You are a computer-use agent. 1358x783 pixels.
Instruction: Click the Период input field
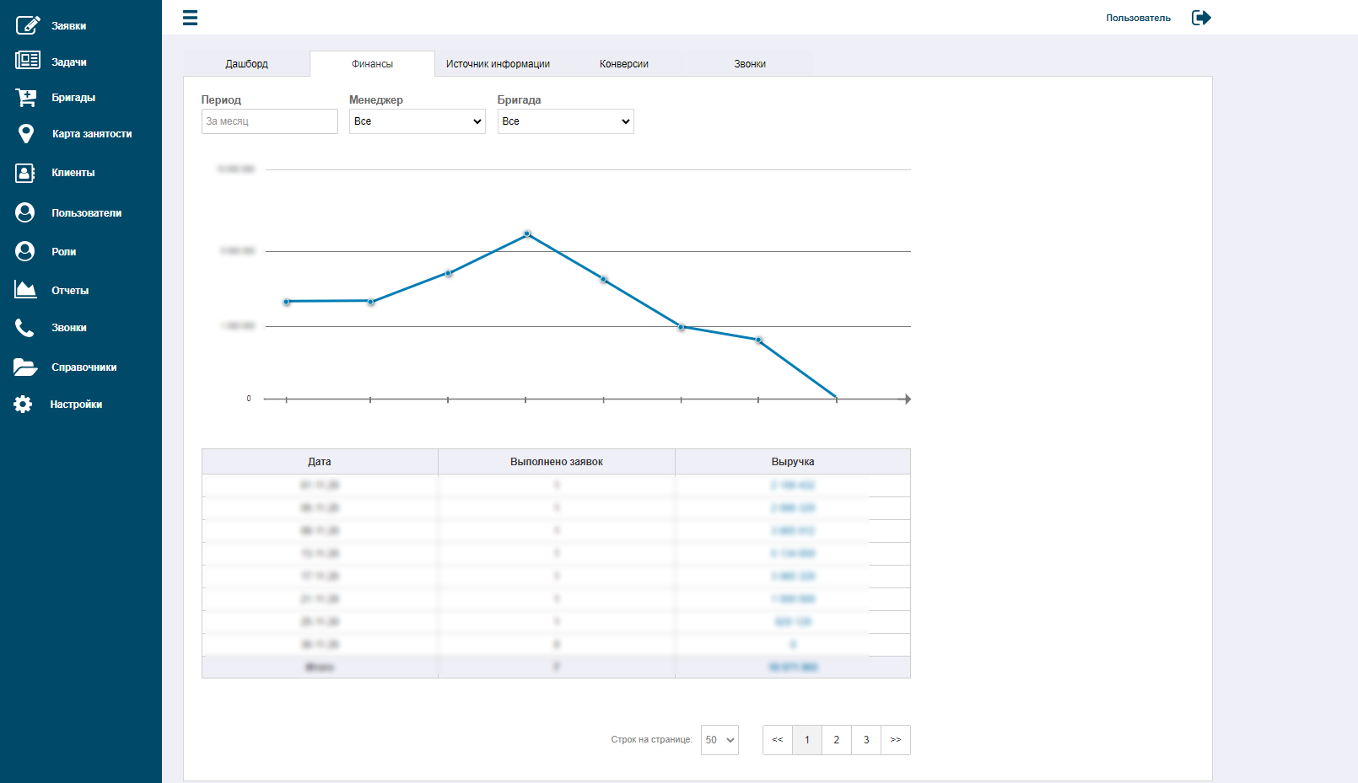click(x=270, y=121)
